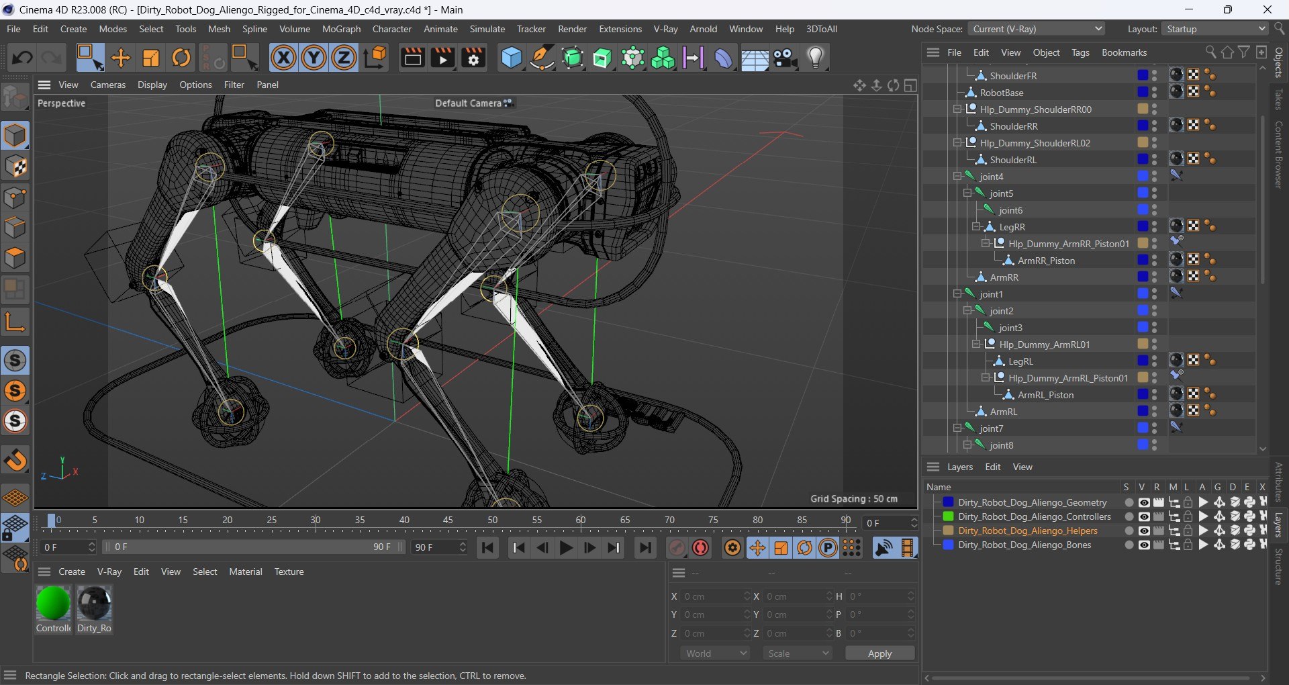Open the MoGraph menu
The height and width of the screenshot is (685, 1289).
341,29
